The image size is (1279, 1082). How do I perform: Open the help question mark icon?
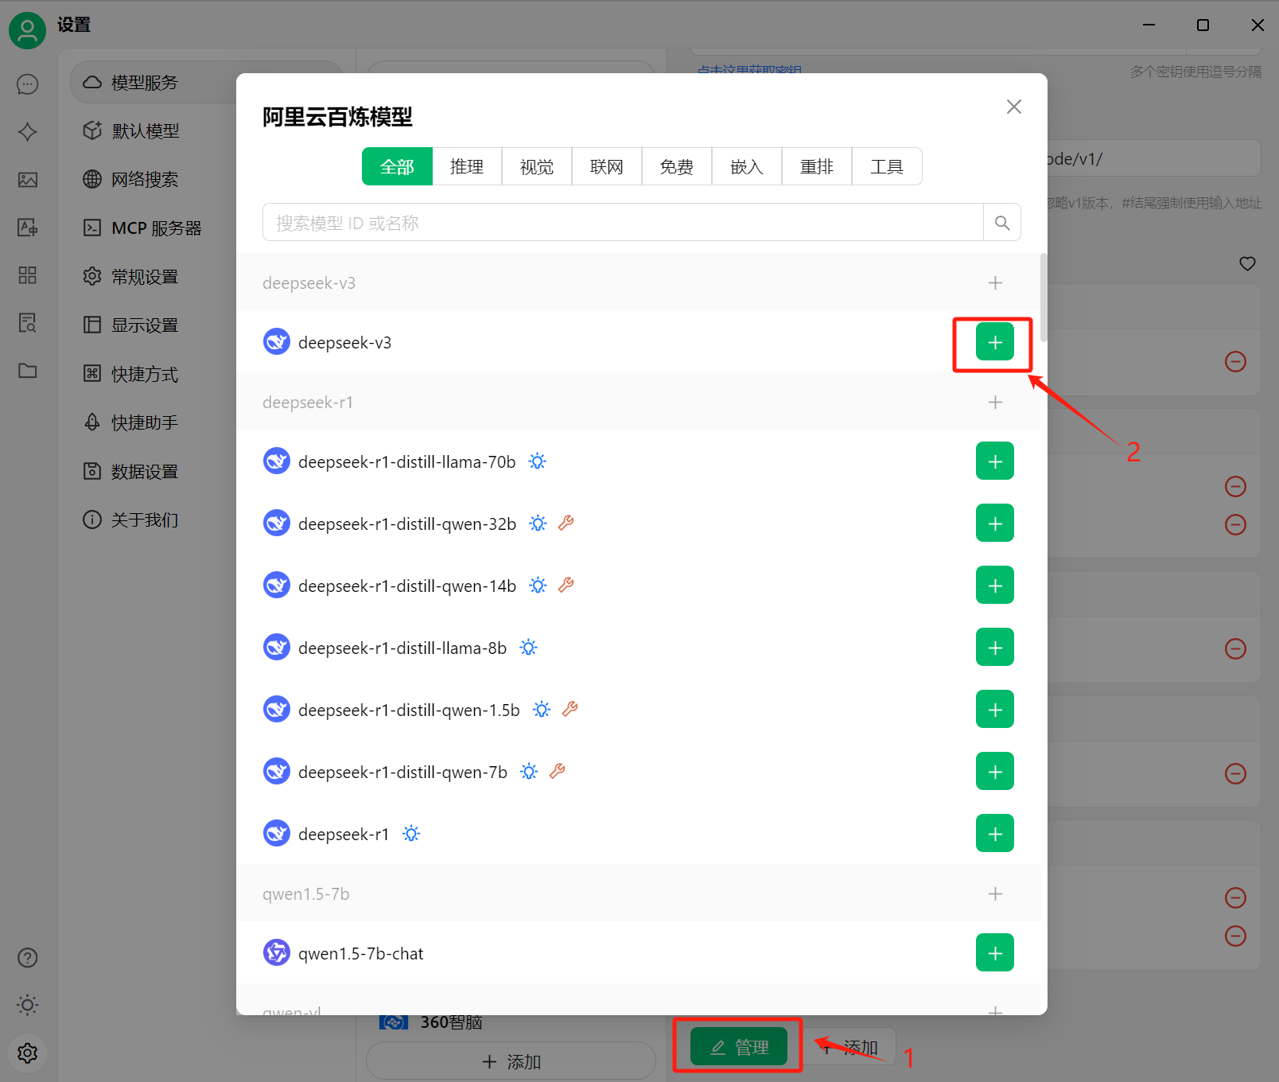pos(28,958)
